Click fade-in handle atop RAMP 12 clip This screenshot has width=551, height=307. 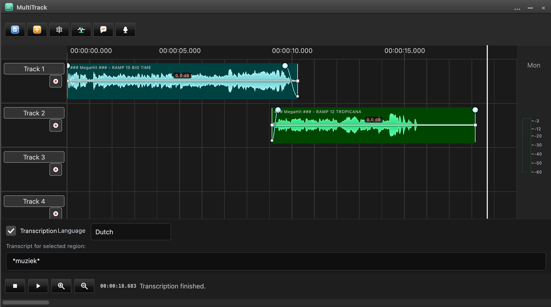[278, 110]
